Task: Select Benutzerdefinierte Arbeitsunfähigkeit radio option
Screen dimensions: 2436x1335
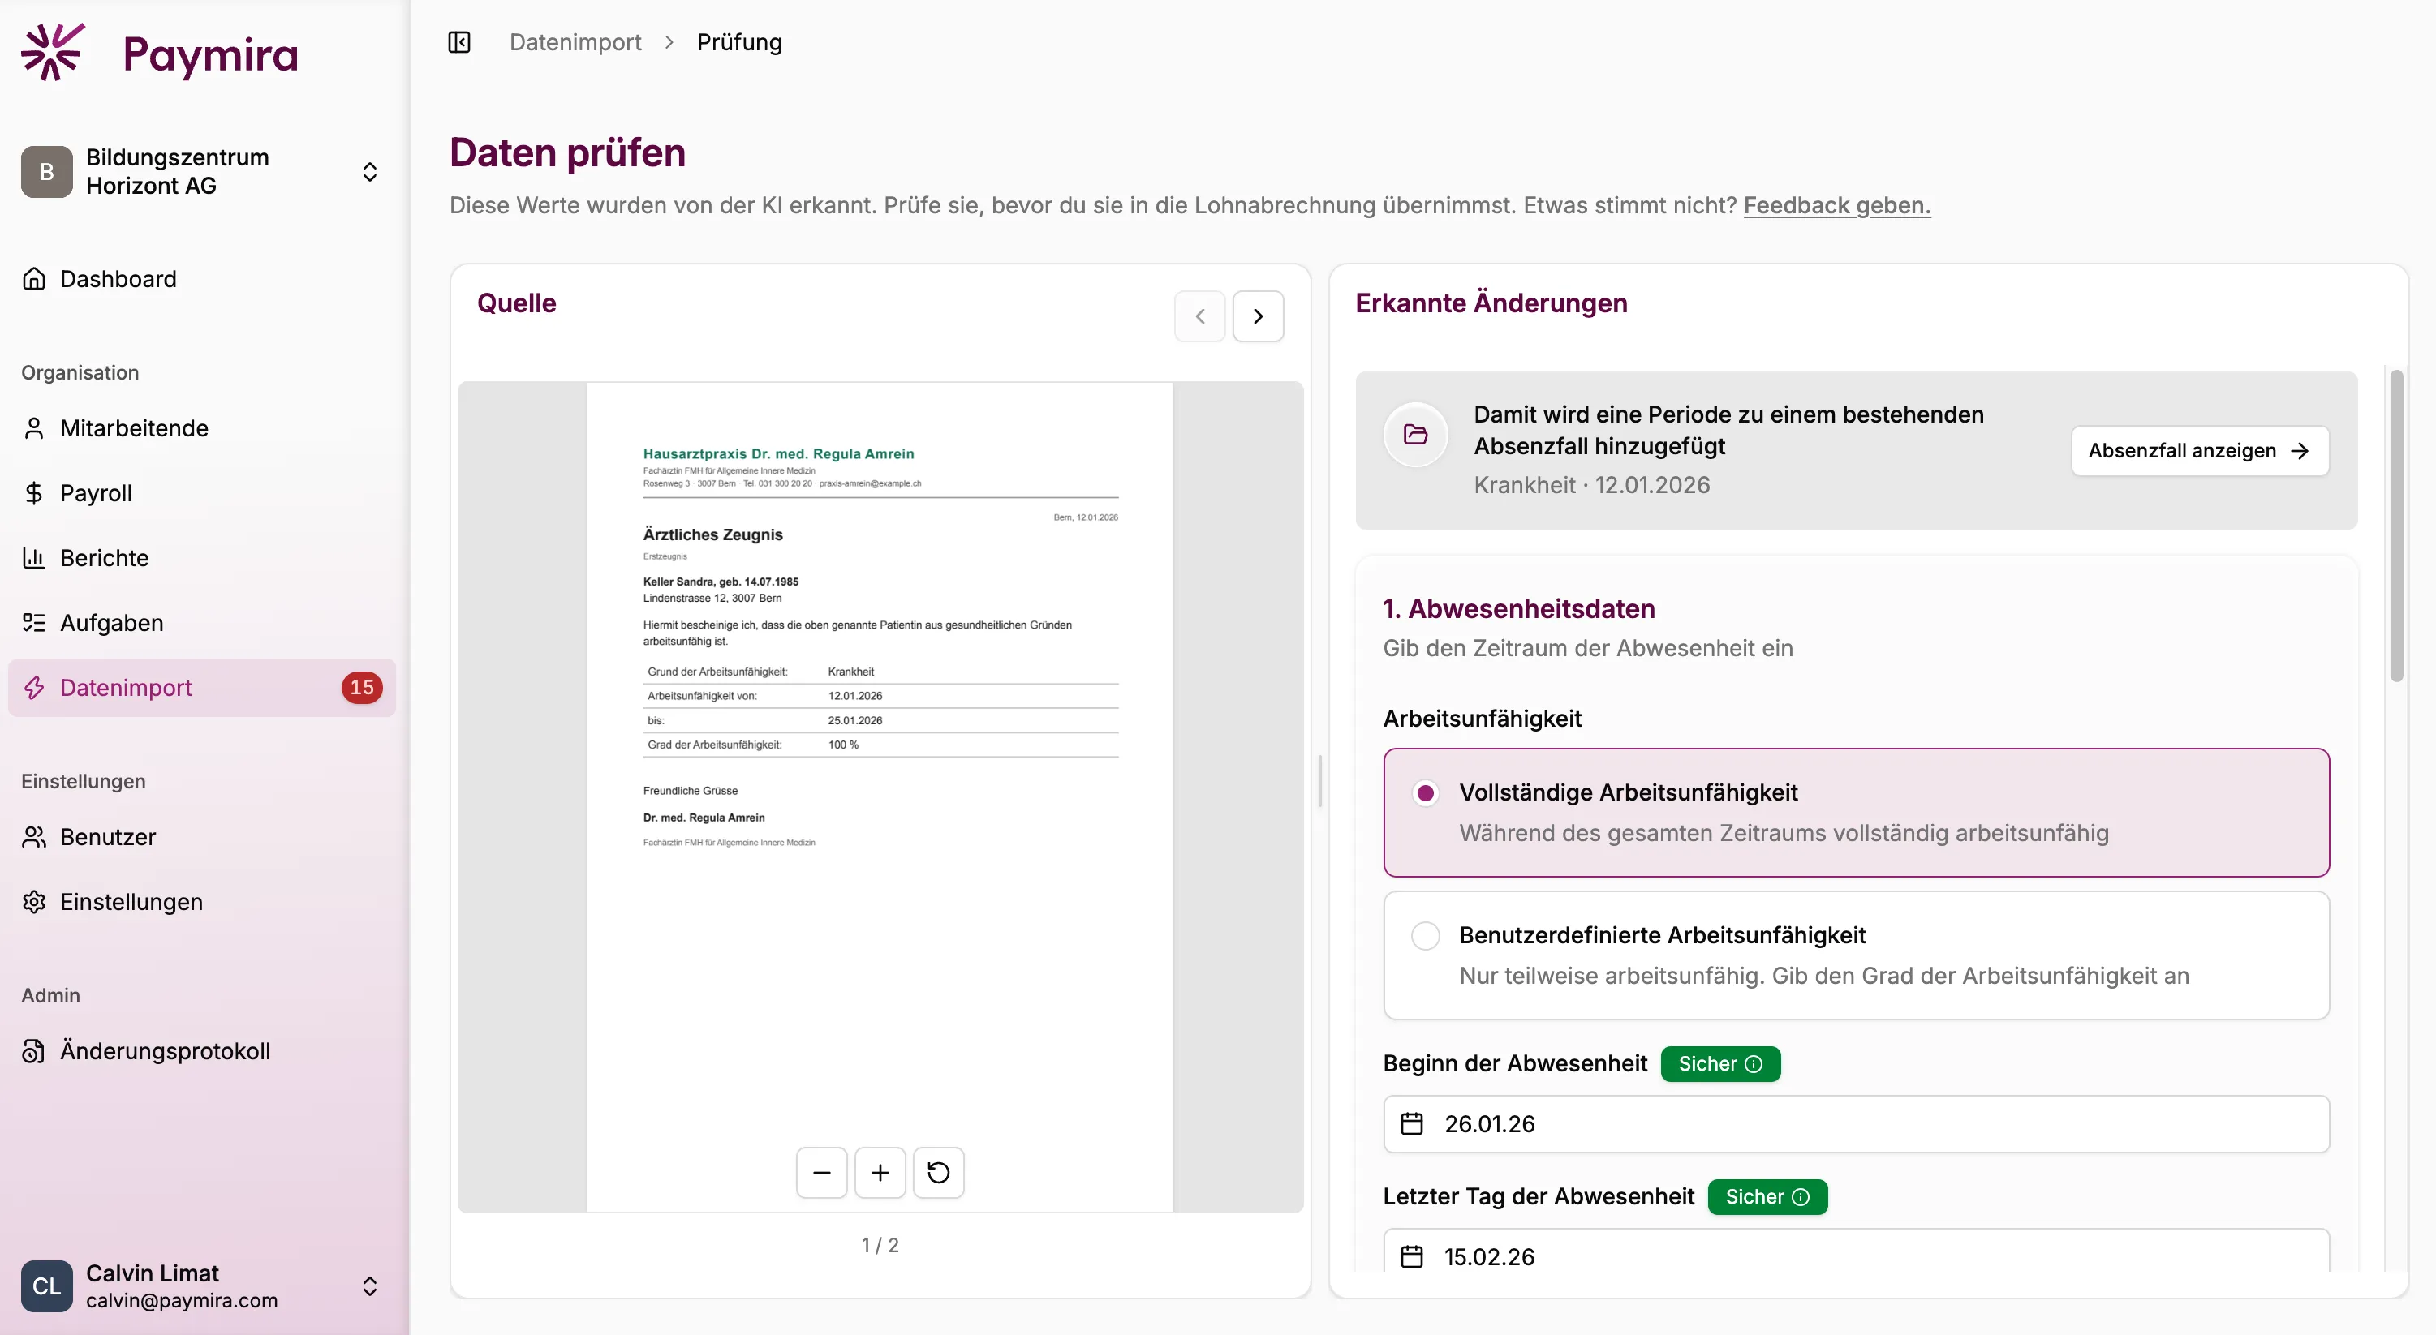Action: (x=1426, y=935)
